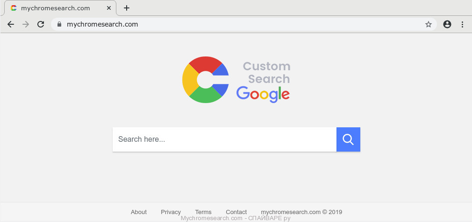Click the Google wordmark logo
The height and width of the screenshot is (222, 472).
coord(263,94)
